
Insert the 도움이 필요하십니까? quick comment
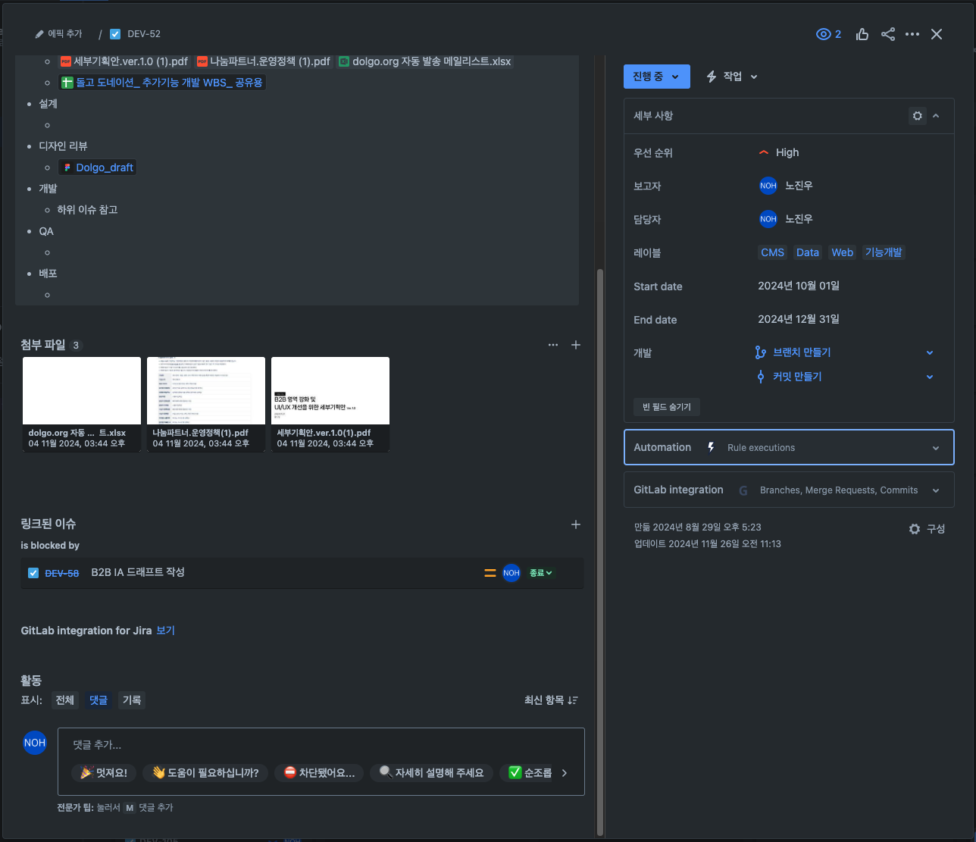(x=205, y=773)
